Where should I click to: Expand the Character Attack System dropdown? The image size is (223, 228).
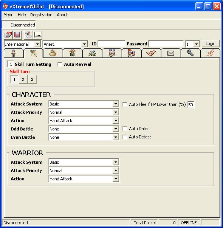click(x=116, y=104)
